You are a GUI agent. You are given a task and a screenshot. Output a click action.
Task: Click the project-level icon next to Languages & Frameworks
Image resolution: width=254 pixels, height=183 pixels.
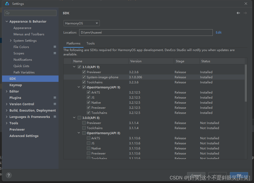pyautogui.click(x=55, y=117)
